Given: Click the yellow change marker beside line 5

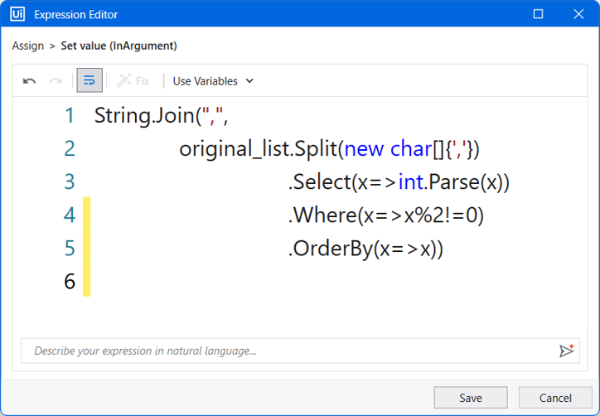Looking at the screenshot, I should (x=87, y=248).
